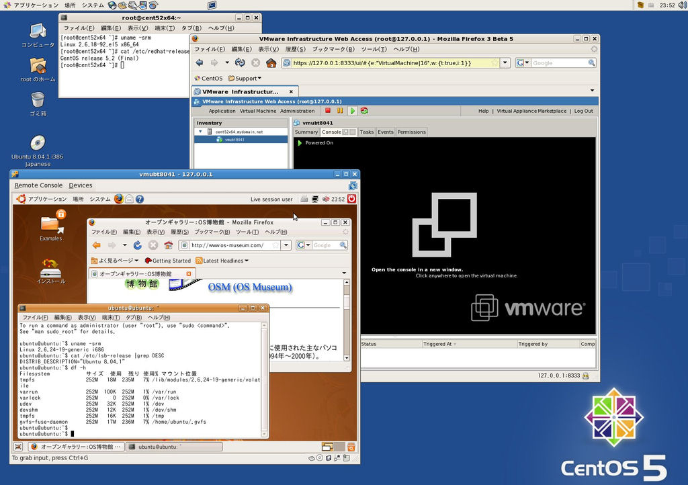Open the mail launcher in the Ubuntu panel
This screenshot has width=688, height=485.
(130, 199)
